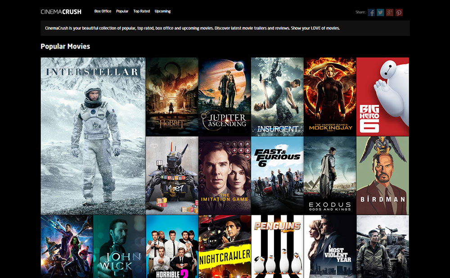
Task: Select the Birdman movie poster
Action: [x=382, y=175]
